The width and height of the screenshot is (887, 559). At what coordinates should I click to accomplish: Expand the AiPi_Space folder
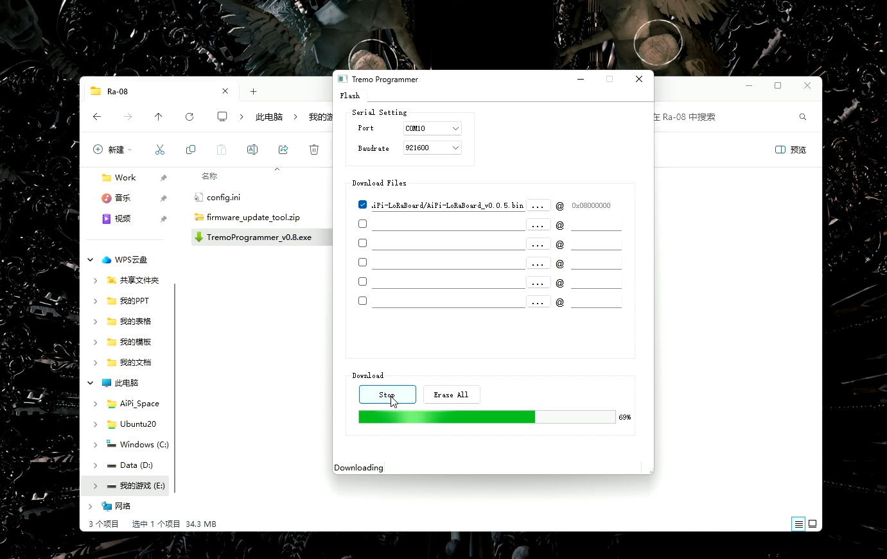coord(96,404)
